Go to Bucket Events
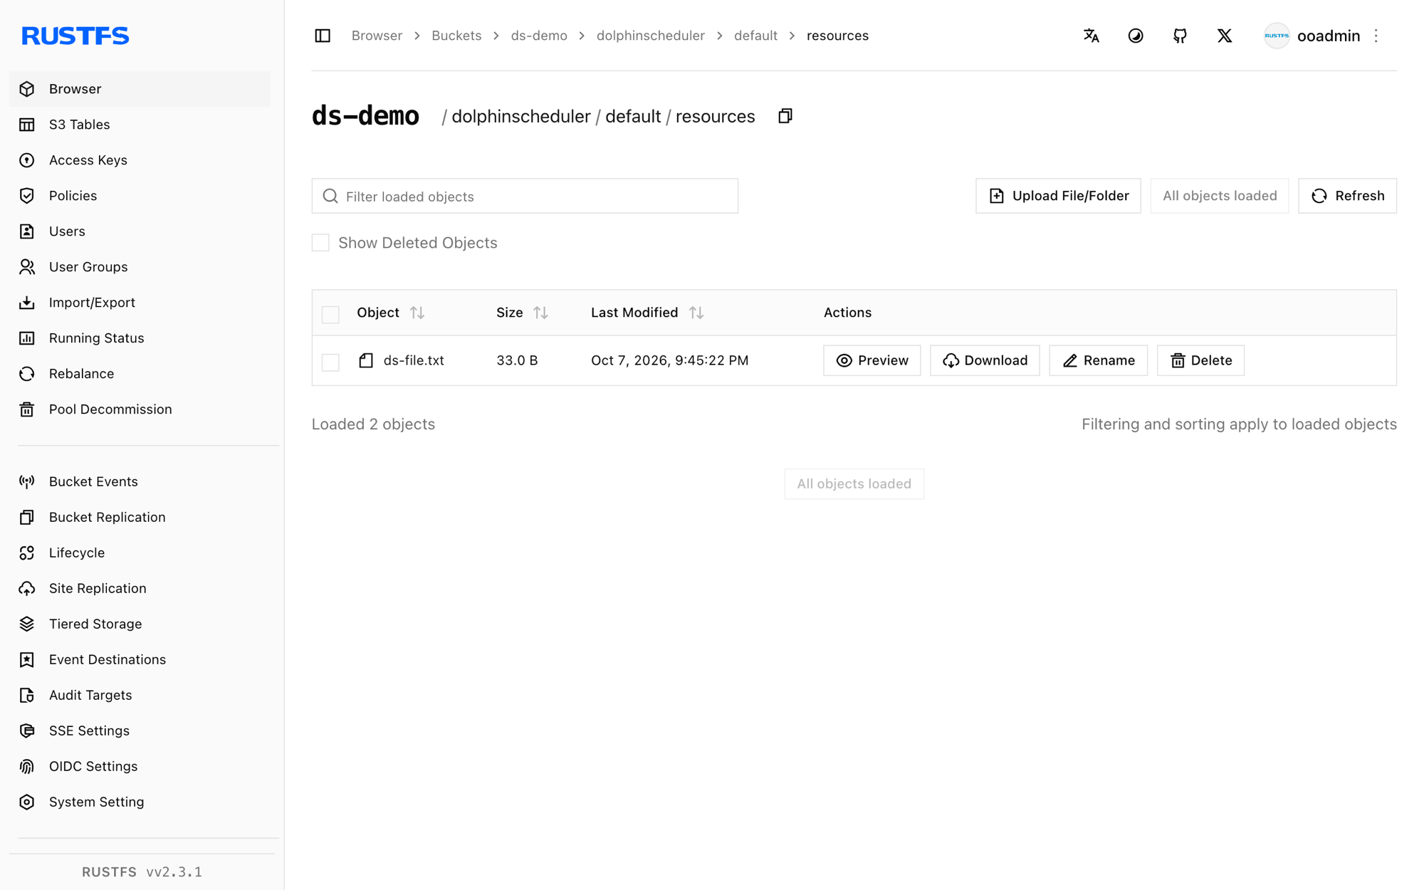The height and width of the screenshot is (890, 1424). (140, 481)
